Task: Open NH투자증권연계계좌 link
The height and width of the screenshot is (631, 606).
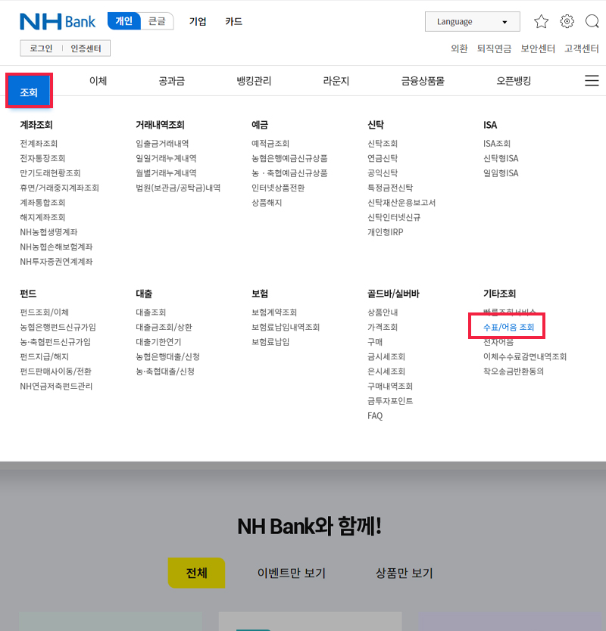Action: coord(56,262)
